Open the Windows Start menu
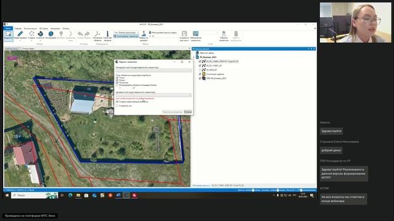394x221 pixels. pyautogui.click(x=7, y=195)
